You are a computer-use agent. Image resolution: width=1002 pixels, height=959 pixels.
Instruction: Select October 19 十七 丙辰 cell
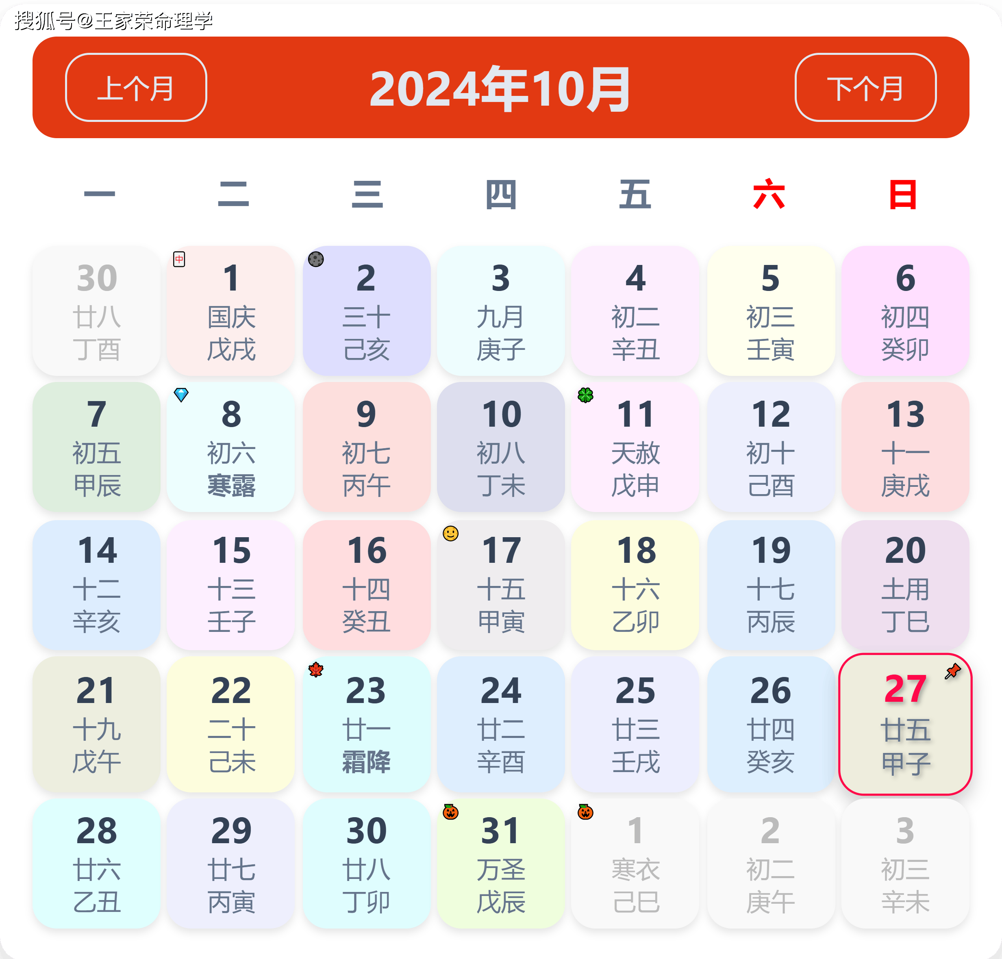pyautogui.click(x=771, y=585)
